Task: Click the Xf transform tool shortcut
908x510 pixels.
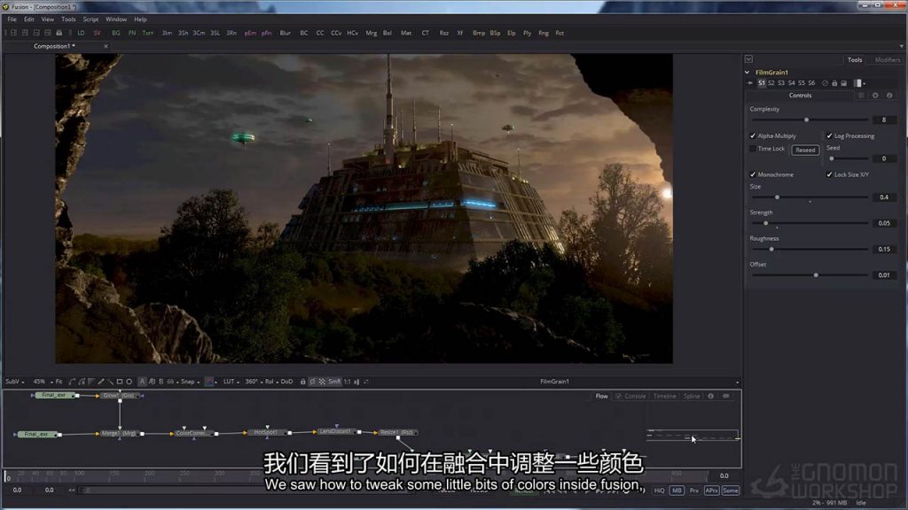Action: 459,33
